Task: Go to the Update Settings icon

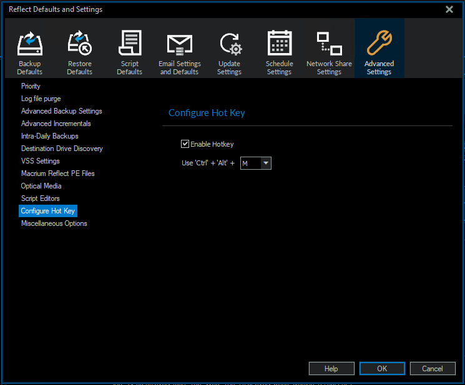Action: pos(230,44)
